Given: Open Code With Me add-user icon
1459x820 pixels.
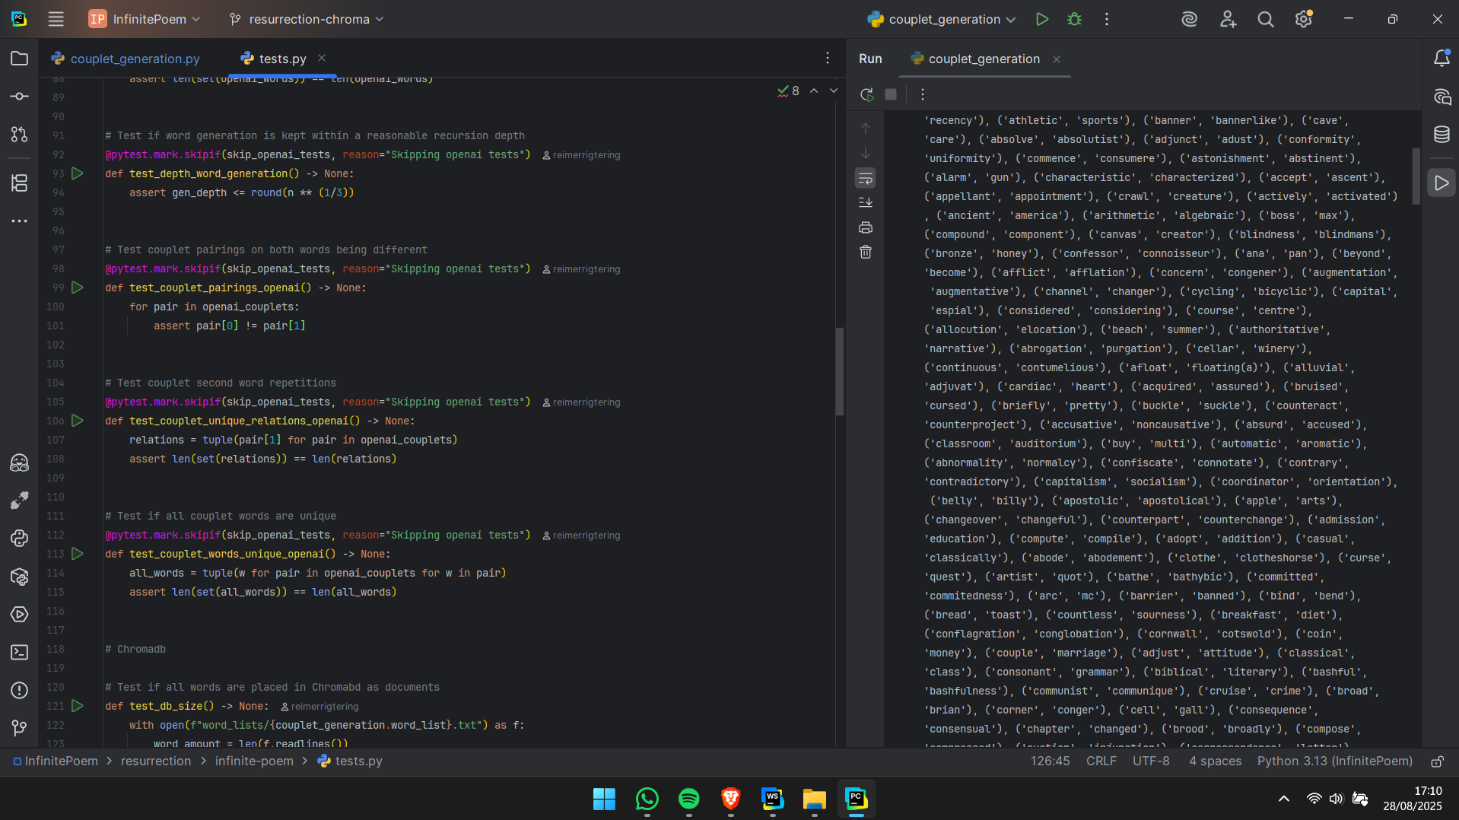Looking at the screenshot, I should (x=1228, y=19).
